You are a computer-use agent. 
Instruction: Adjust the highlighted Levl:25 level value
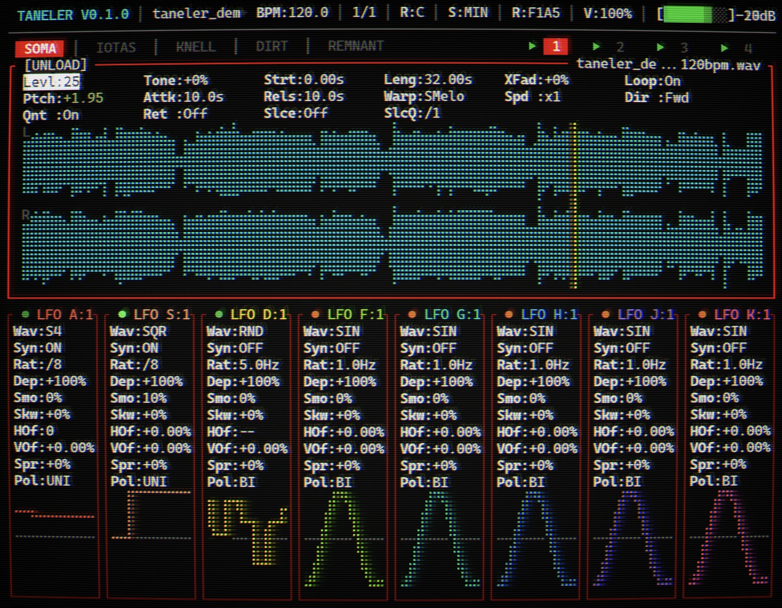coord(52,82)
